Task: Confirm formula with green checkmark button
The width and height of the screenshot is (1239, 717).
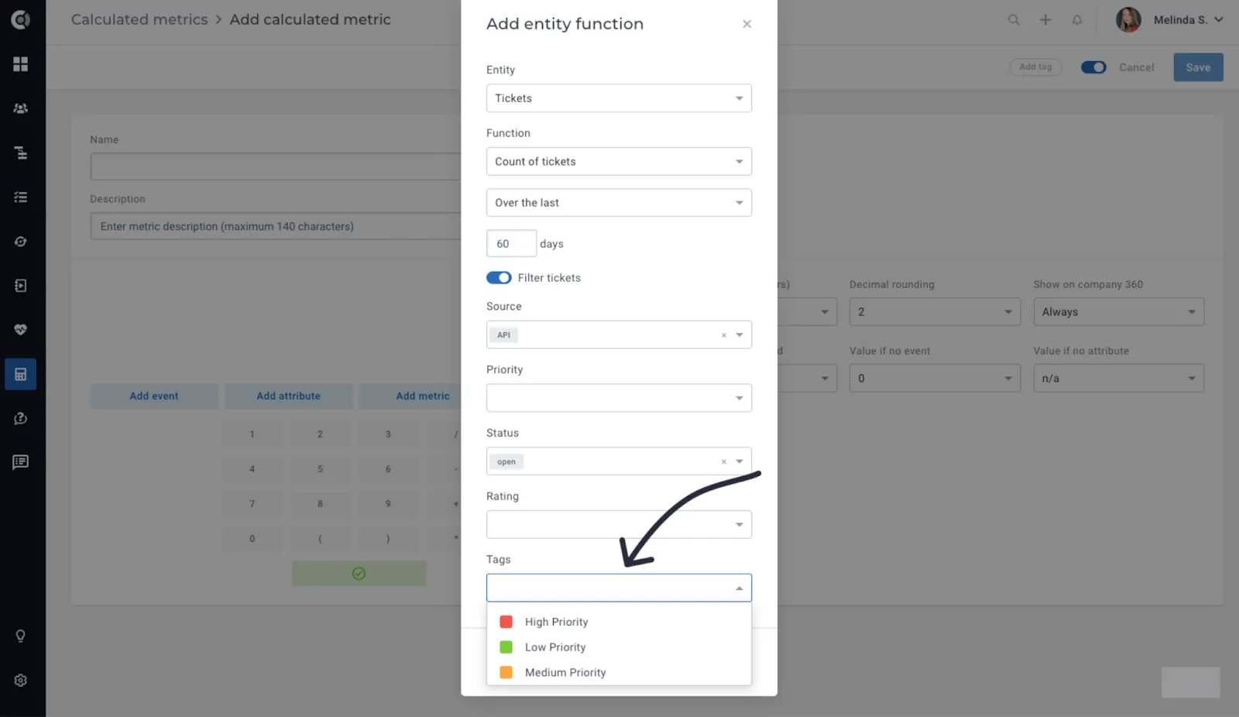Action: (x=359, y=574)
